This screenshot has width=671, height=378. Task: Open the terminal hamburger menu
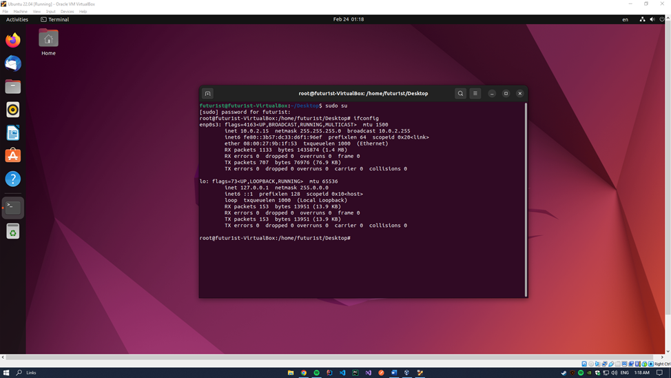click(x=475, y=93)
